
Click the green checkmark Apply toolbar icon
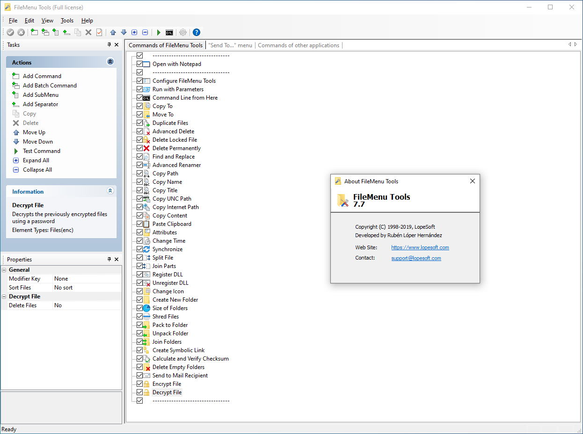point(10,32)
